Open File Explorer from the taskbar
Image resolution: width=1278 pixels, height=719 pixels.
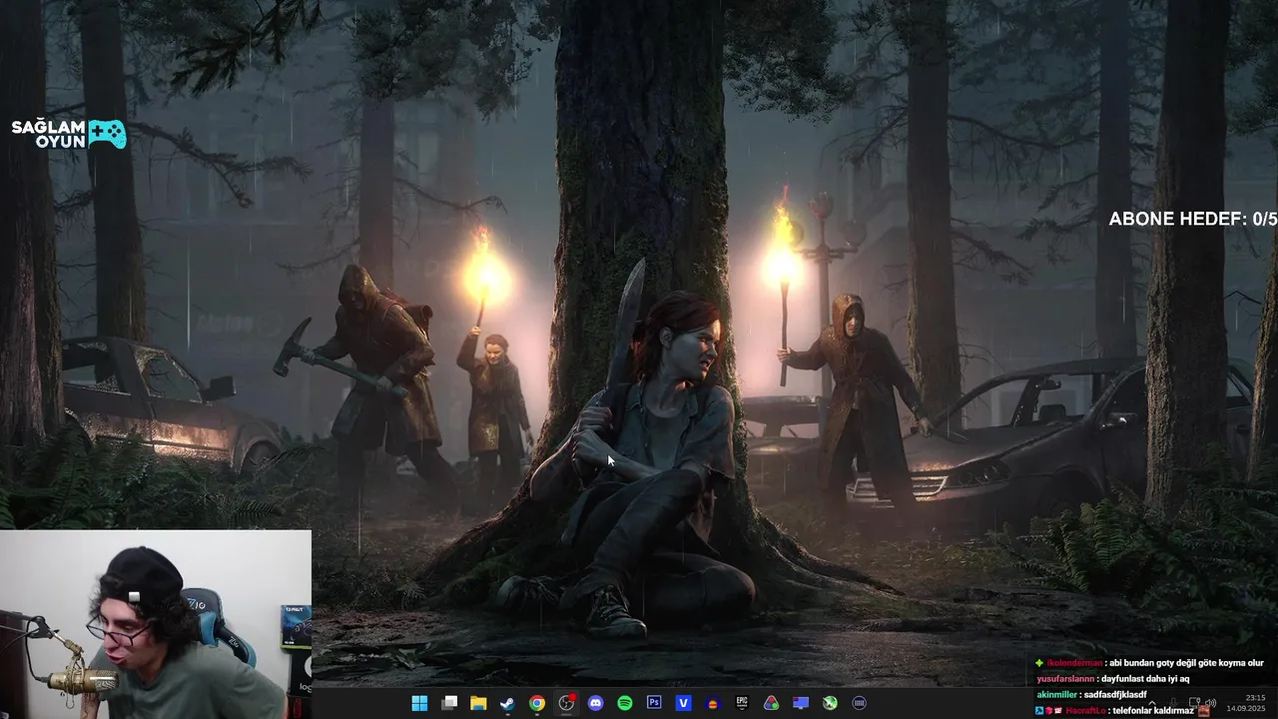[478, 703]
